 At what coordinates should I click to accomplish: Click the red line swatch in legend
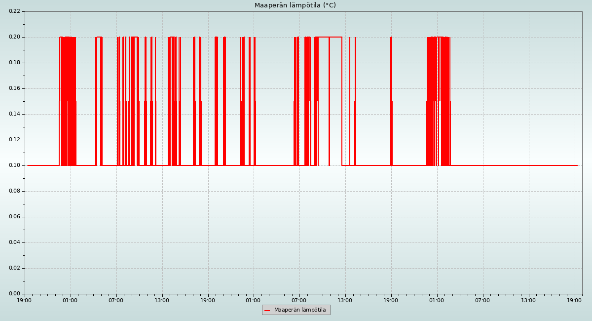tap(267, 311)
